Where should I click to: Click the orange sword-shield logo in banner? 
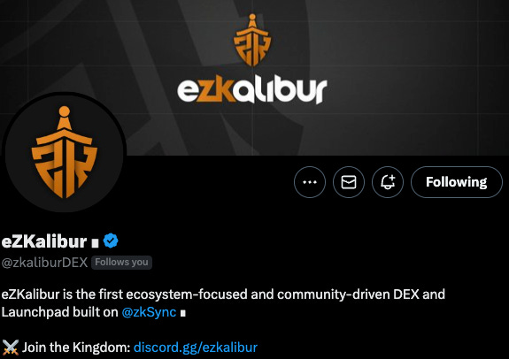point(252,40)
